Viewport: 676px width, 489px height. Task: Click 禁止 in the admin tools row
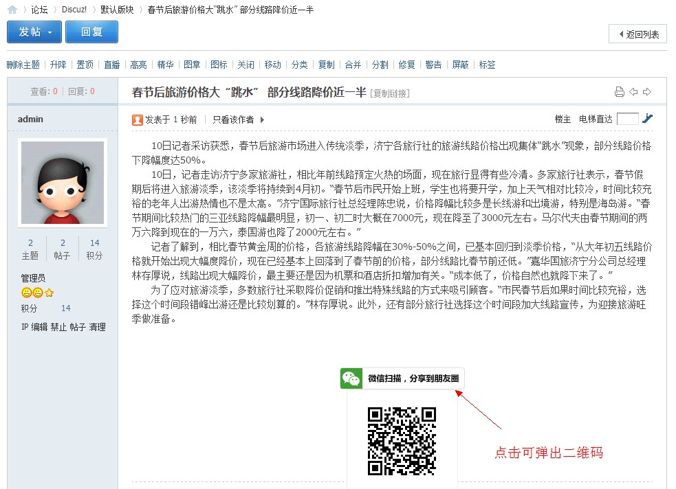[58, 327]
